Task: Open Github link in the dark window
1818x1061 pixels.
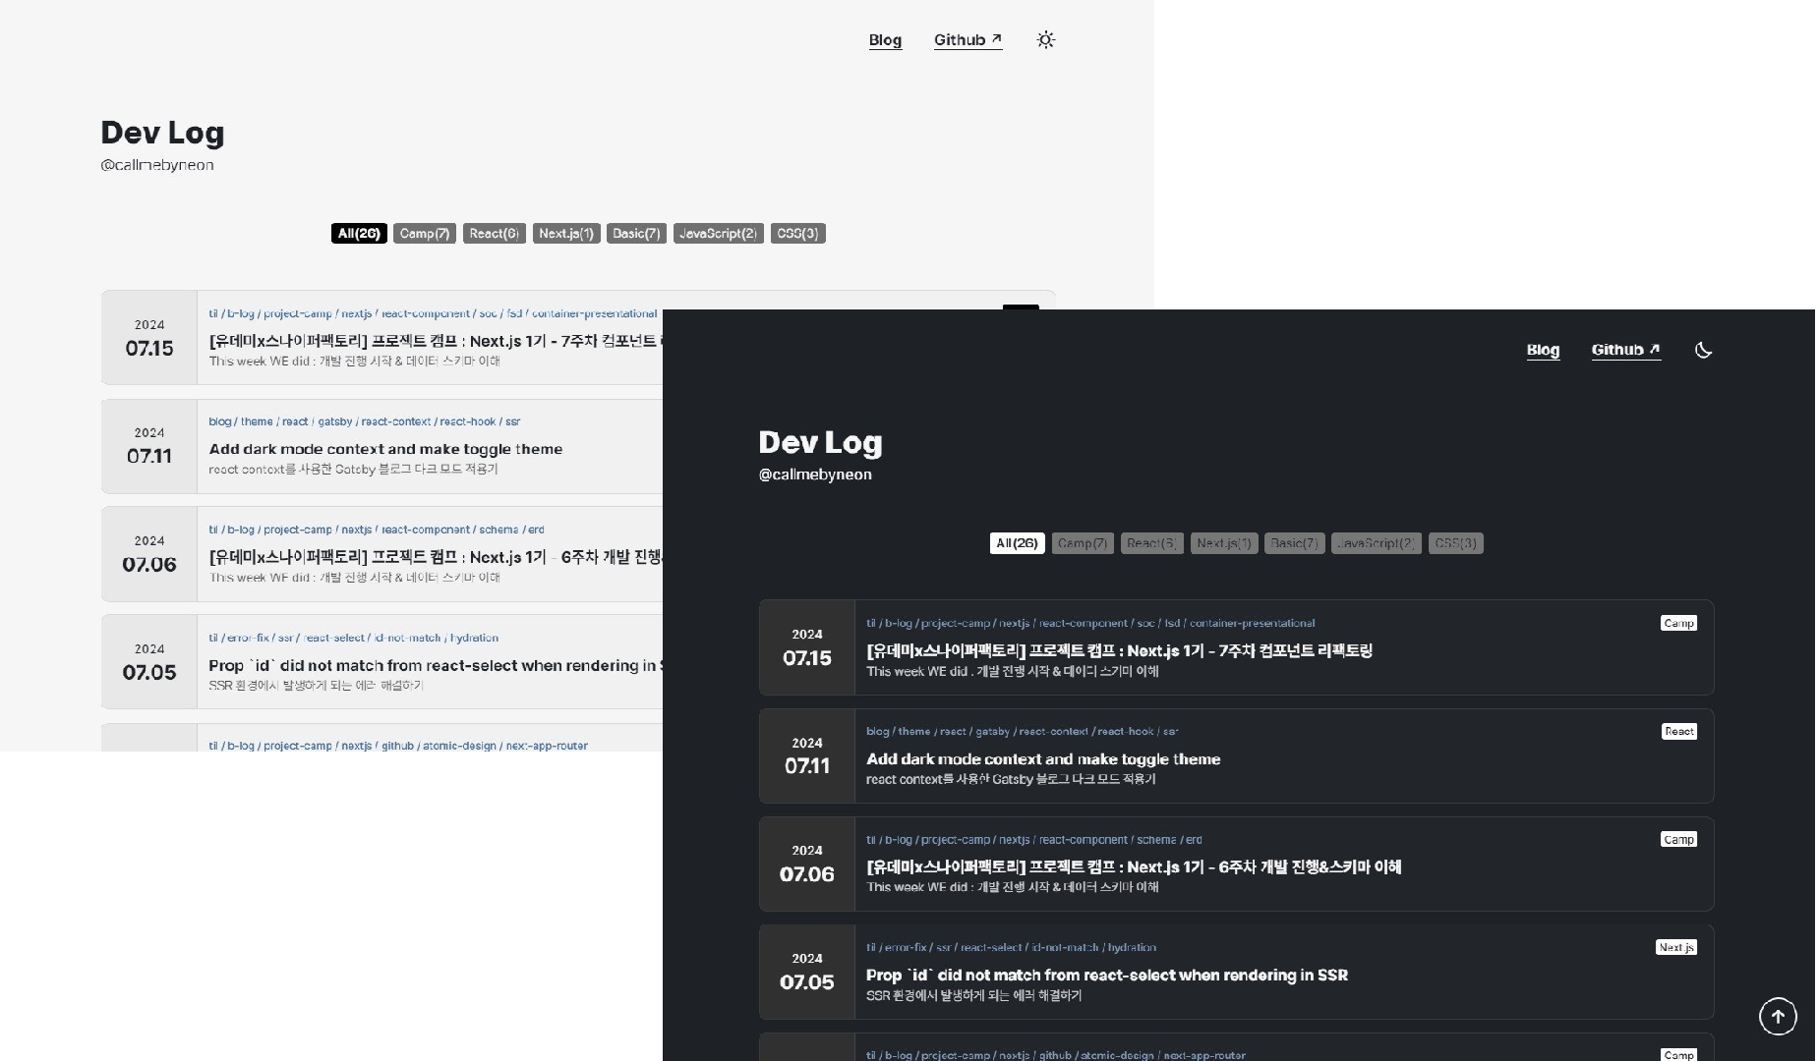Action: [x=1625, y=350]
